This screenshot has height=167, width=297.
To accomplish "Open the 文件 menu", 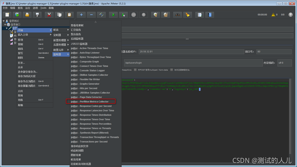I will tap(5, 8).
